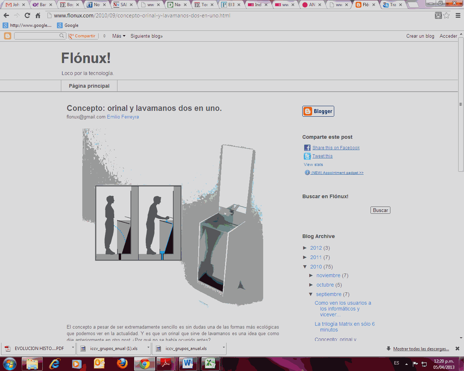Viewport: 464px width, 371px height.
Task: Click the Twitter bird icon
Action: point(307,156)
